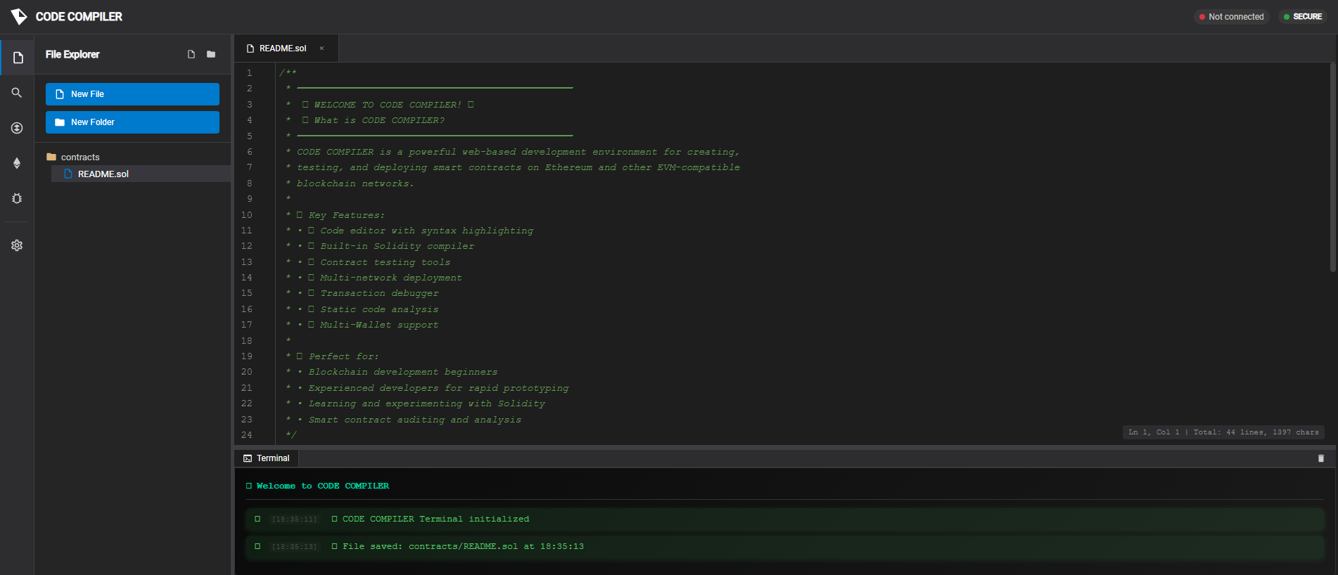Open the Solidity compiler sidebar icon
1338x575 pixels.
17,128
